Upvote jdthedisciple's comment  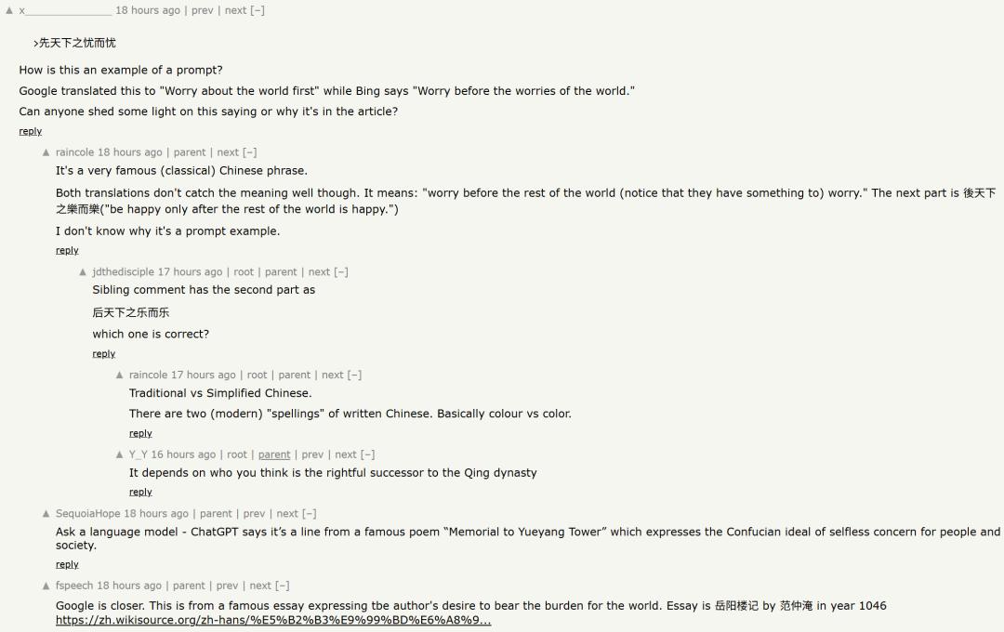83,272
